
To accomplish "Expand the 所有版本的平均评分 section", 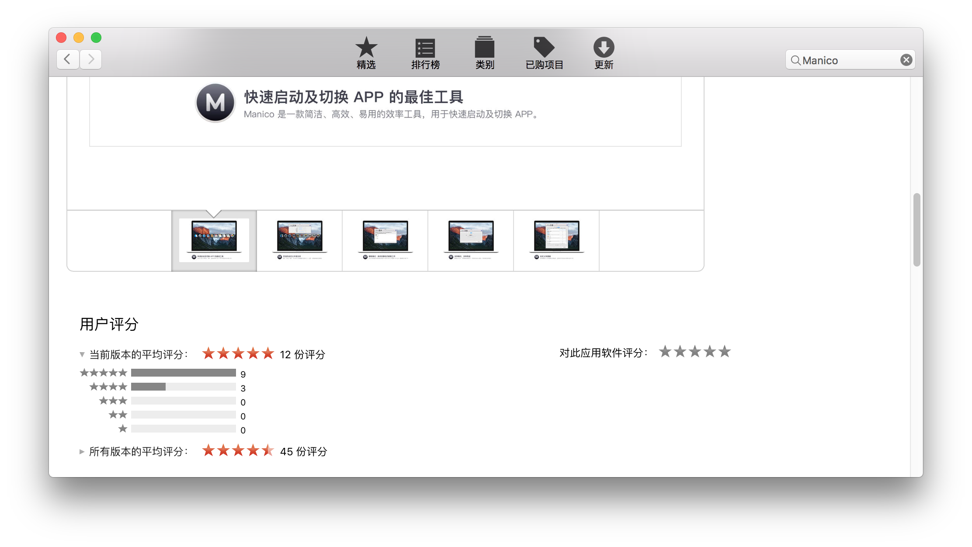I will pyautogui.click(x=82, y=452).
